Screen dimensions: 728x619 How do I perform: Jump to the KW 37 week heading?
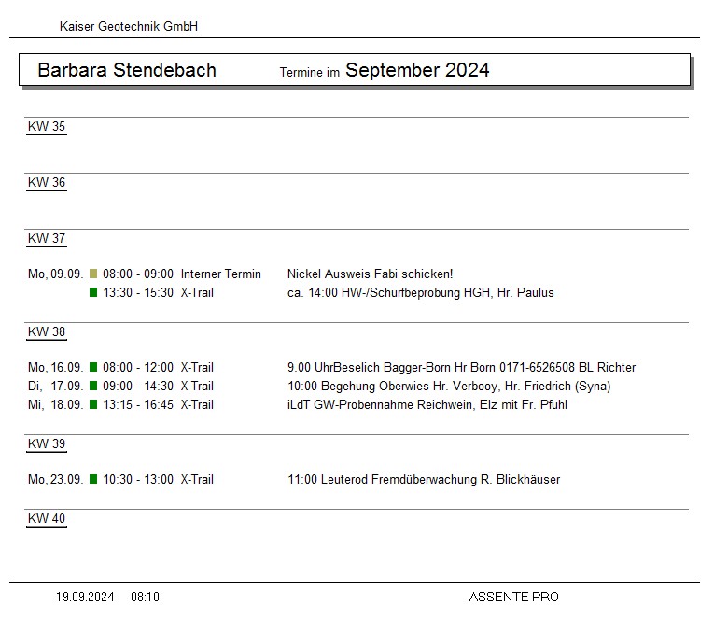tap(47, 239)
